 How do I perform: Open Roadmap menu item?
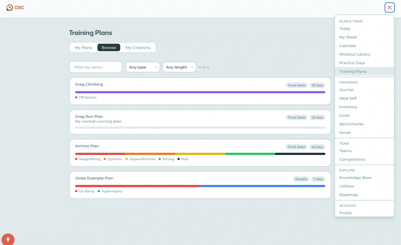click(x=364, y=195)
